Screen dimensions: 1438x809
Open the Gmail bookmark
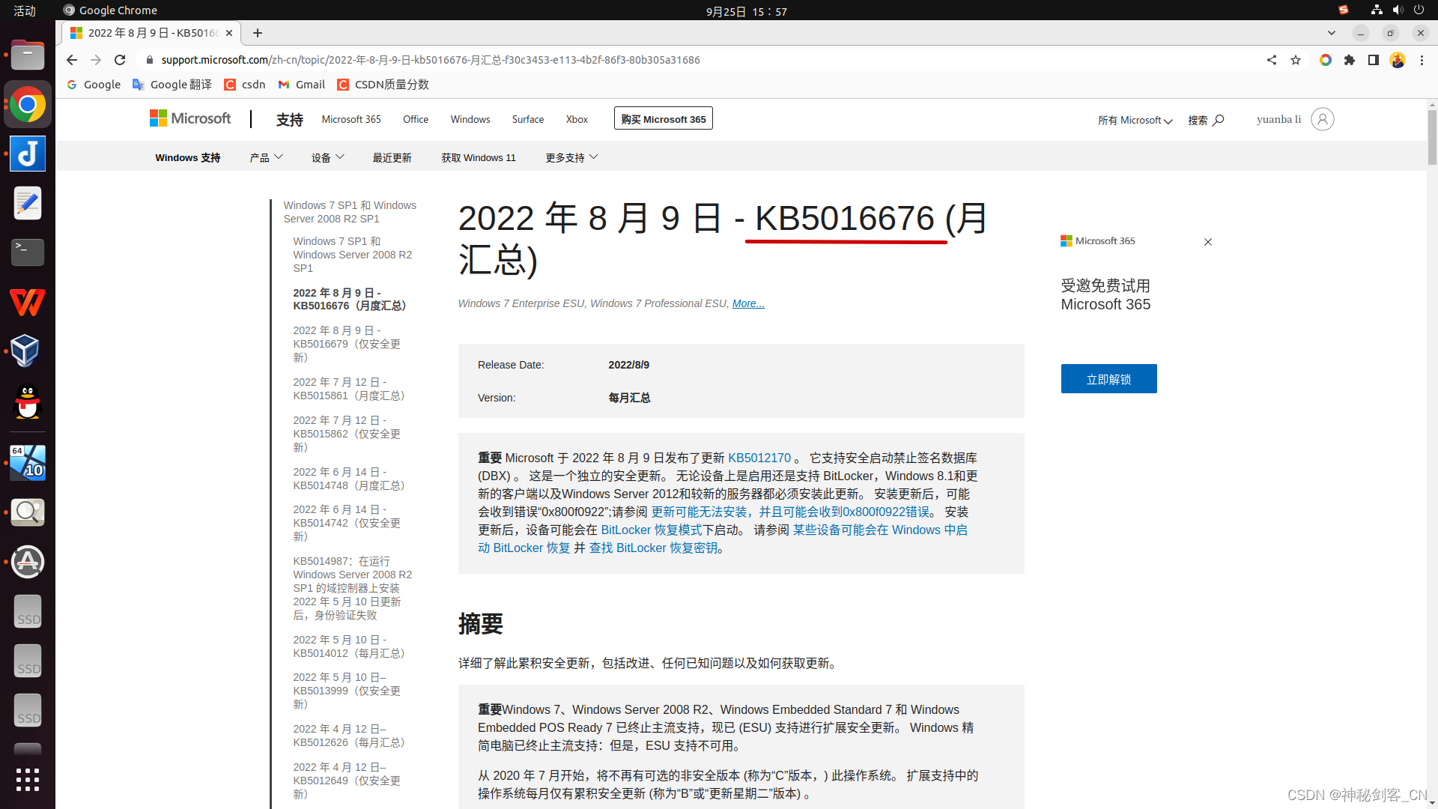point(301,85)
